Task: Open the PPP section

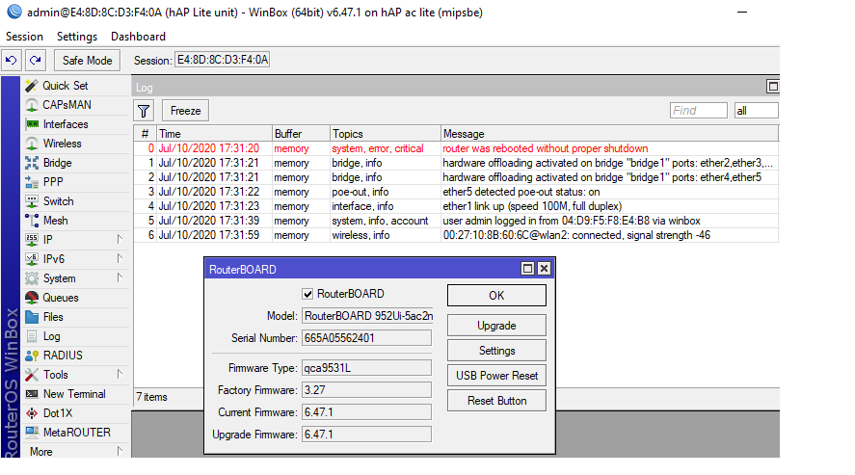Action: point(53,182)
